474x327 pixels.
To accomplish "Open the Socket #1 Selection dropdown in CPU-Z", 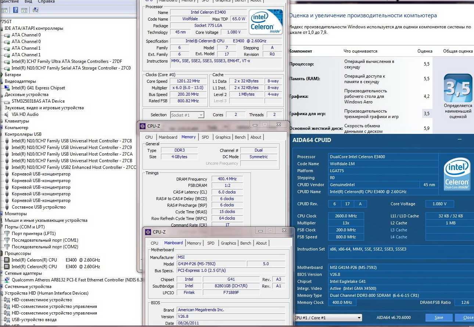I will (187, 115).
